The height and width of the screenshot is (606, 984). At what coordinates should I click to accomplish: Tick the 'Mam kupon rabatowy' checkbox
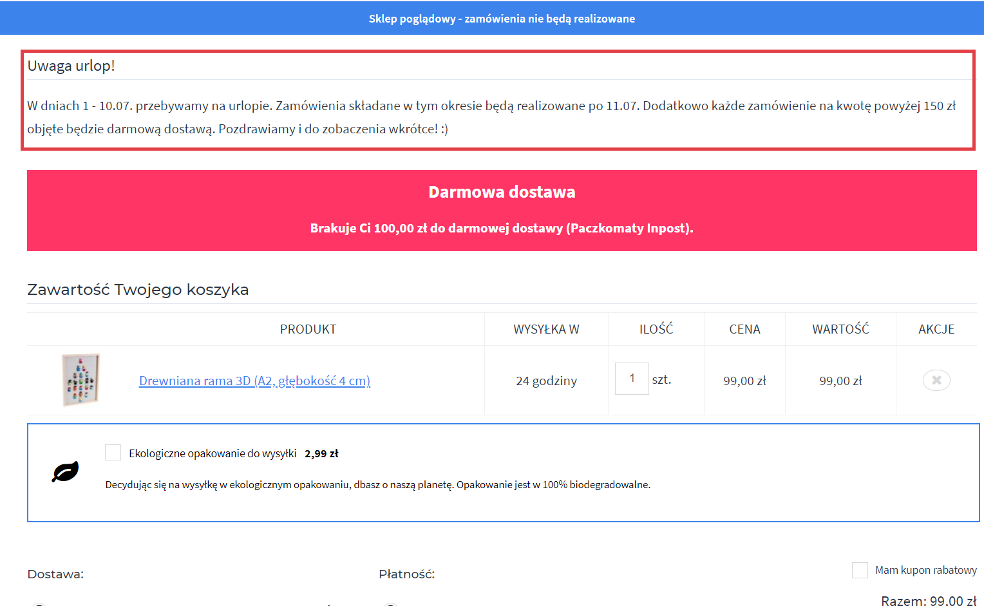(860, 570)
